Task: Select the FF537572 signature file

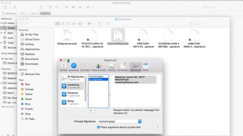Action: point(92,39)
